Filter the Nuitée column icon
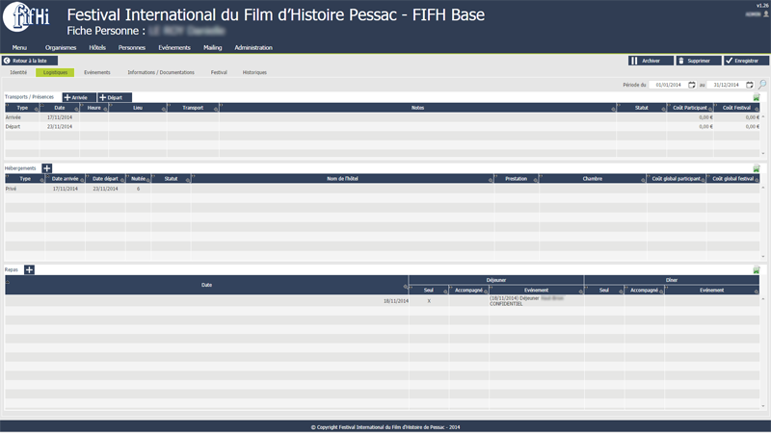 pos(147,180)
